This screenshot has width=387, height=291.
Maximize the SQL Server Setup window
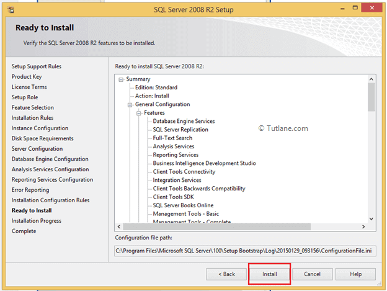355,8
